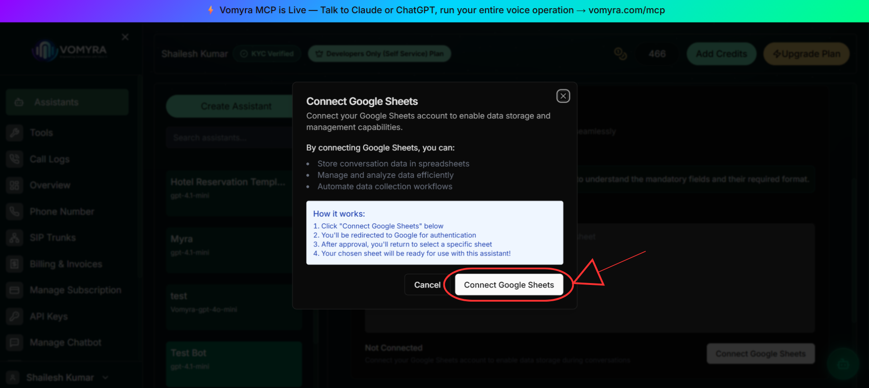Click the Shailesh Kumar header name
The width and height of the screenshot is (869, 388).
tap(195, 54)
